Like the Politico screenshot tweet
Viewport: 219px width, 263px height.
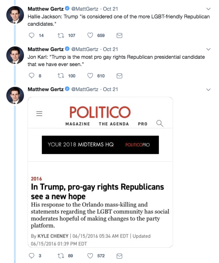coord(90,256)
